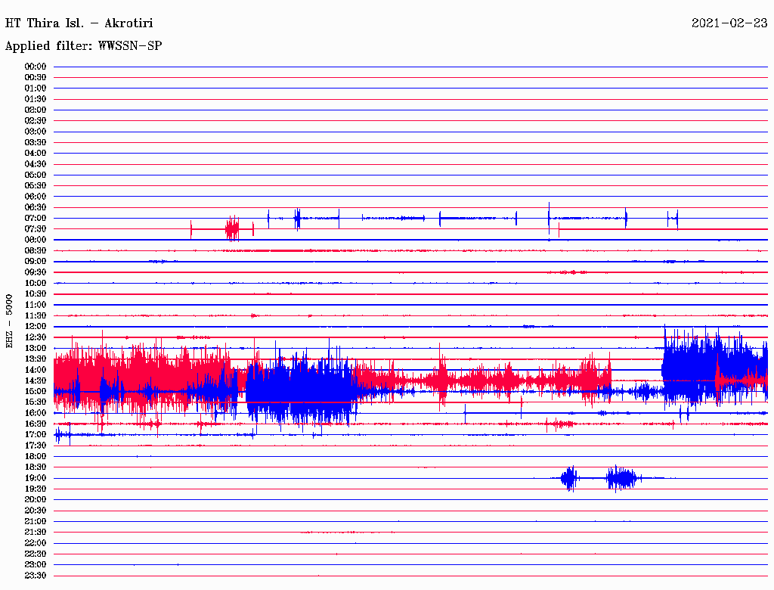This screenshot has width=774, height=590.
Task: Click the 19:00 time label
Action: [x=36, y=478]
